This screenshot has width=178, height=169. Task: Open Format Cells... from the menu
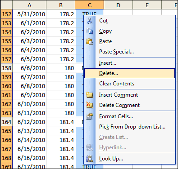pos(129,116)
